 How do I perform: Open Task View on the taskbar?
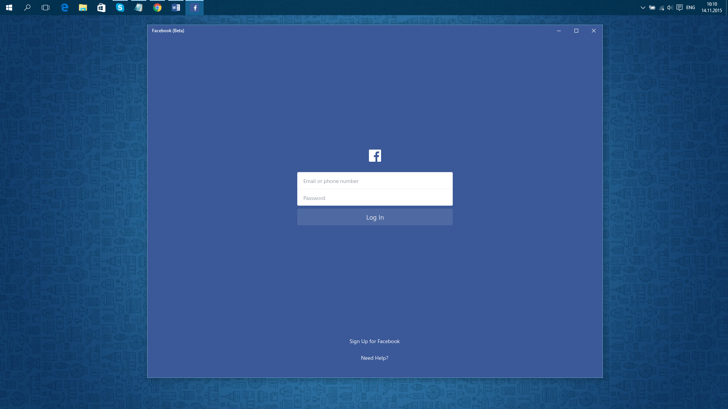click(45, 8)
